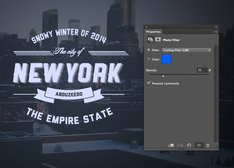234x168 pixels.
Task: Click the view previous state icon
Action: point(180,145)
